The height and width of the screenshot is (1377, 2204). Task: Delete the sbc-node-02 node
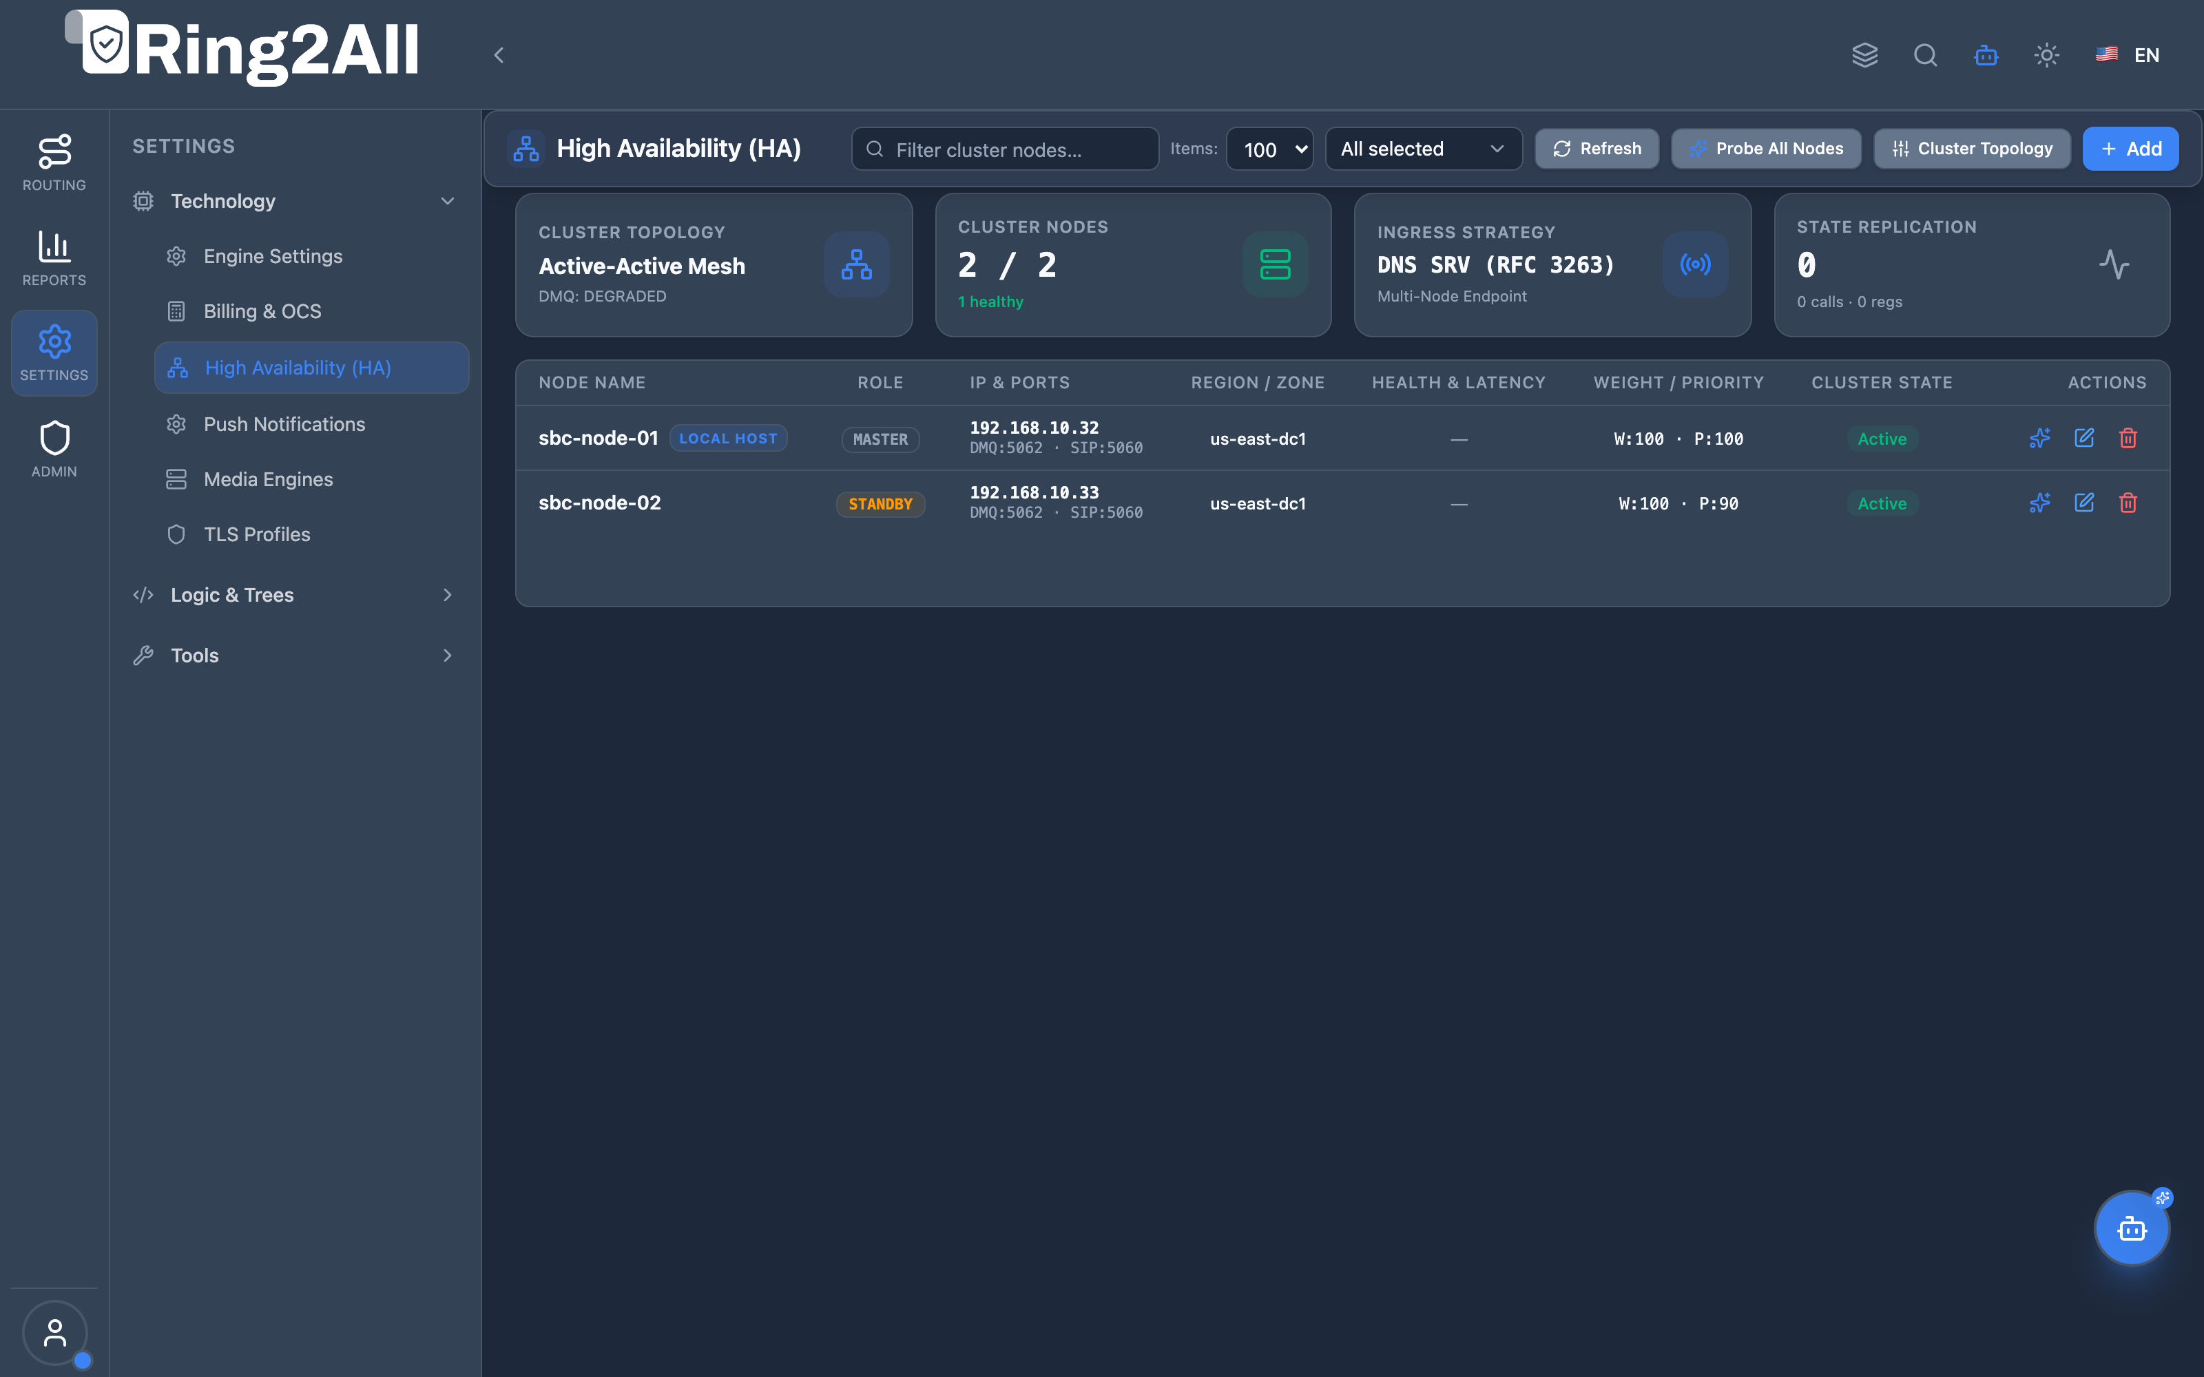[x=2128, y=503]
